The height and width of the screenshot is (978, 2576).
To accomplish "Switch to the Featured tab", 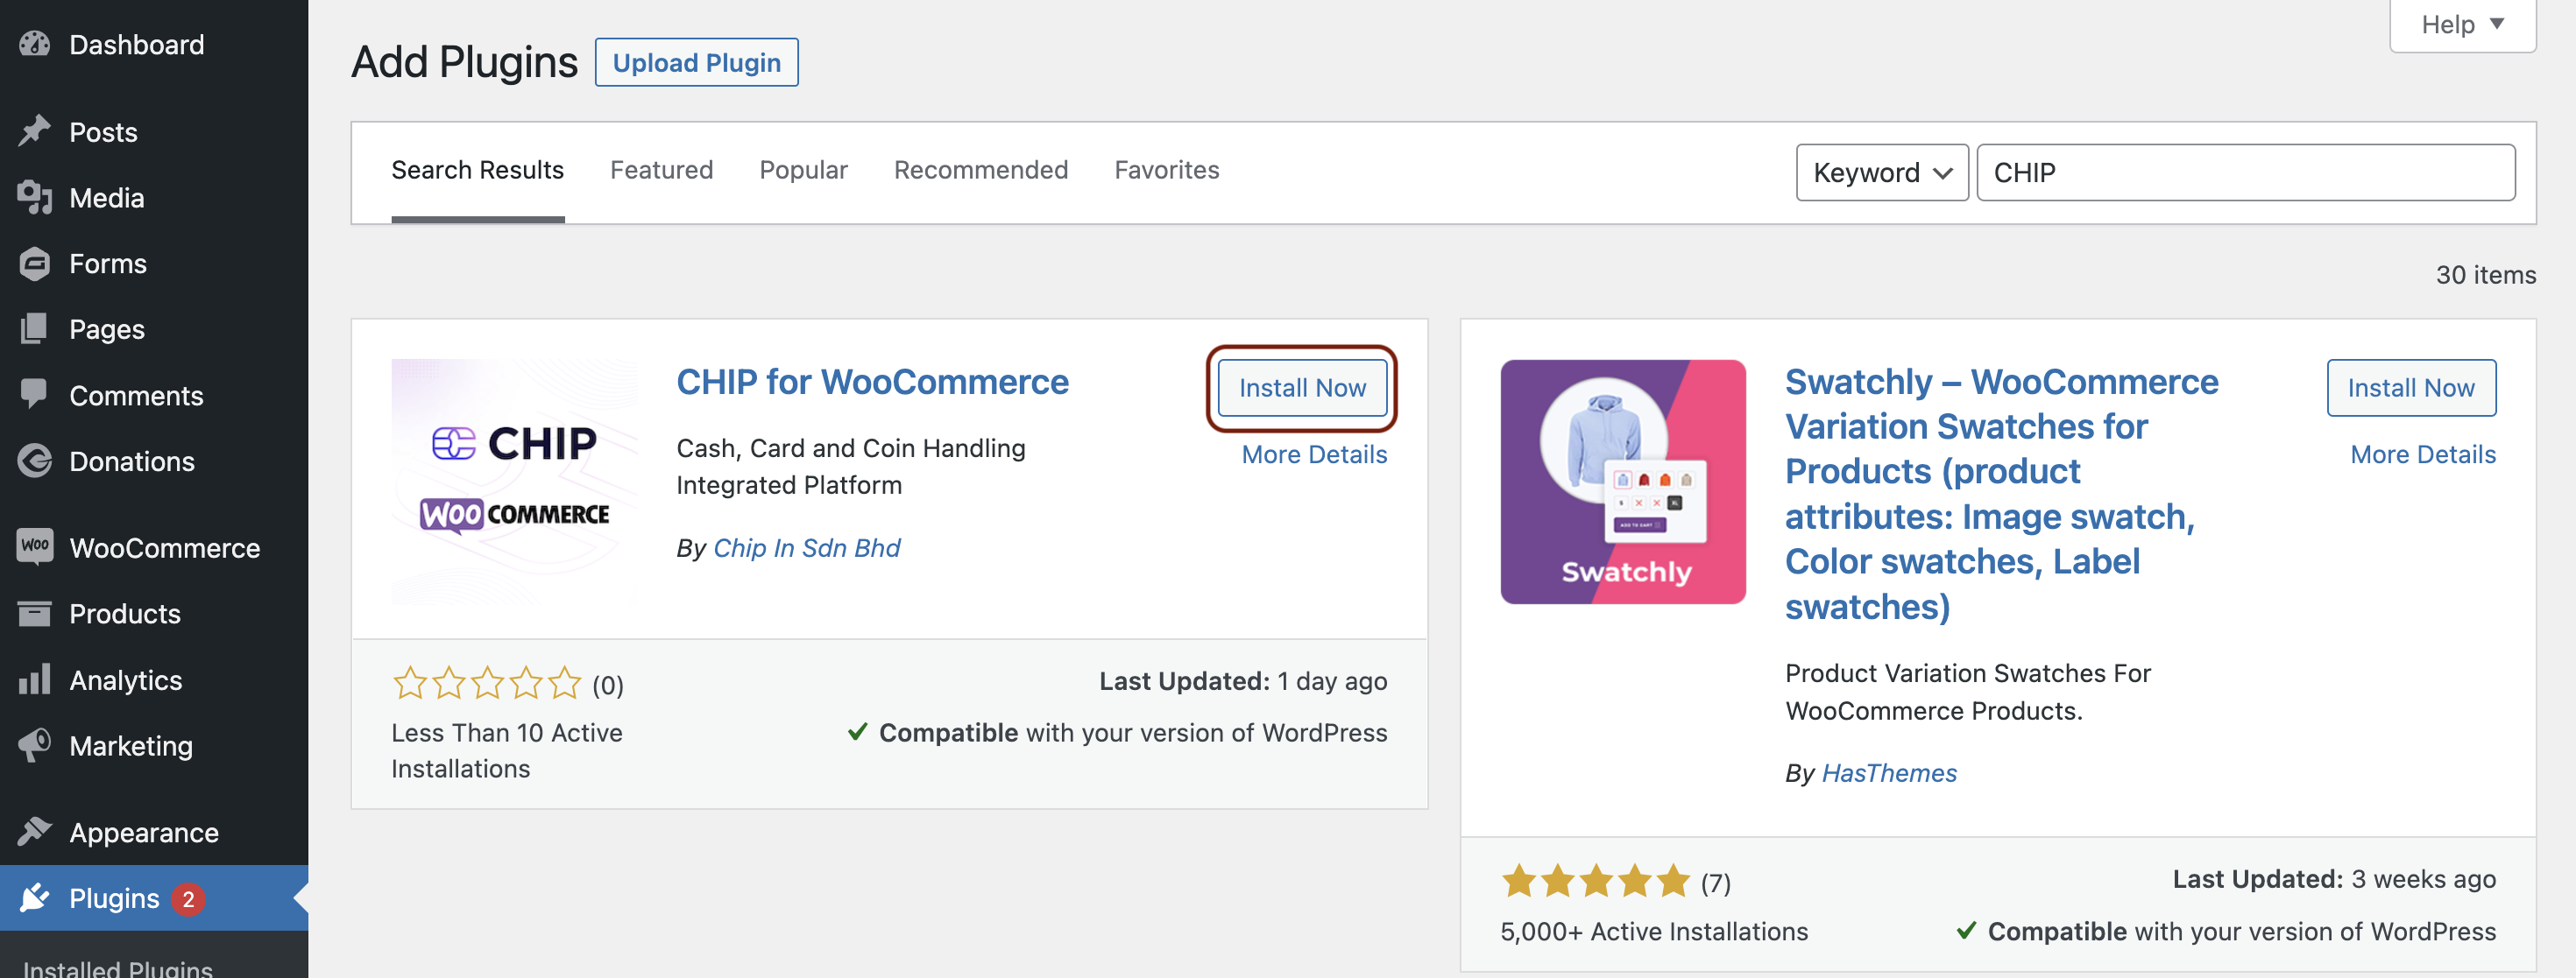I will tap(661, 170).
